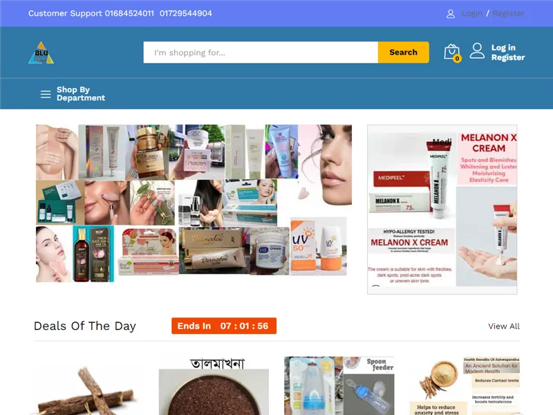Click the BLU triangle logo
Image resolution: width=553 pixels, height=415 pixels.
41,53
